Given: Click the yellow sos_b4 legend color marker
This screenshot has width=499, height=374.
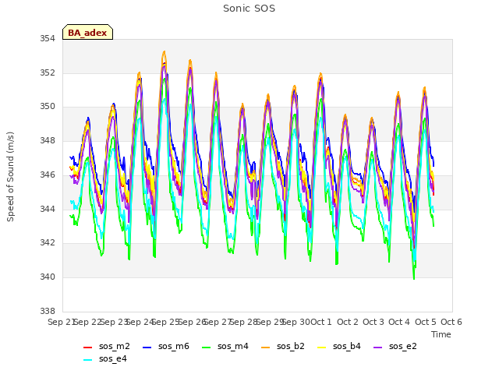Looking at the screenshot, I should [x=322, y=348].
